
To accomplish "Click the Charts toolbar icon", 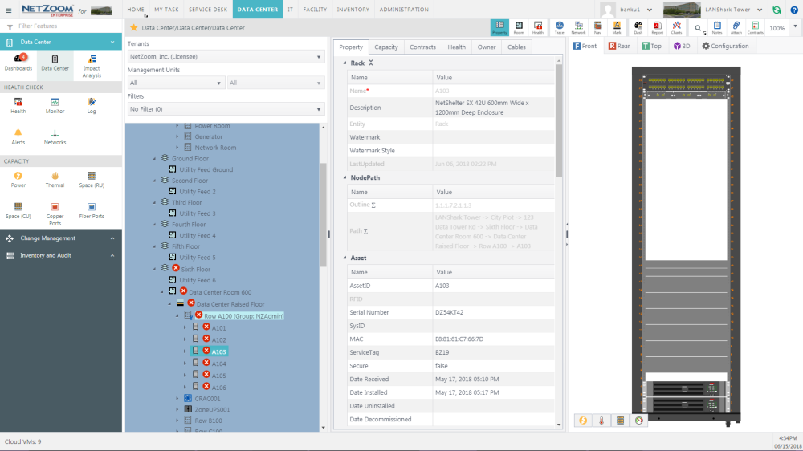I will (x=676, y=27).
